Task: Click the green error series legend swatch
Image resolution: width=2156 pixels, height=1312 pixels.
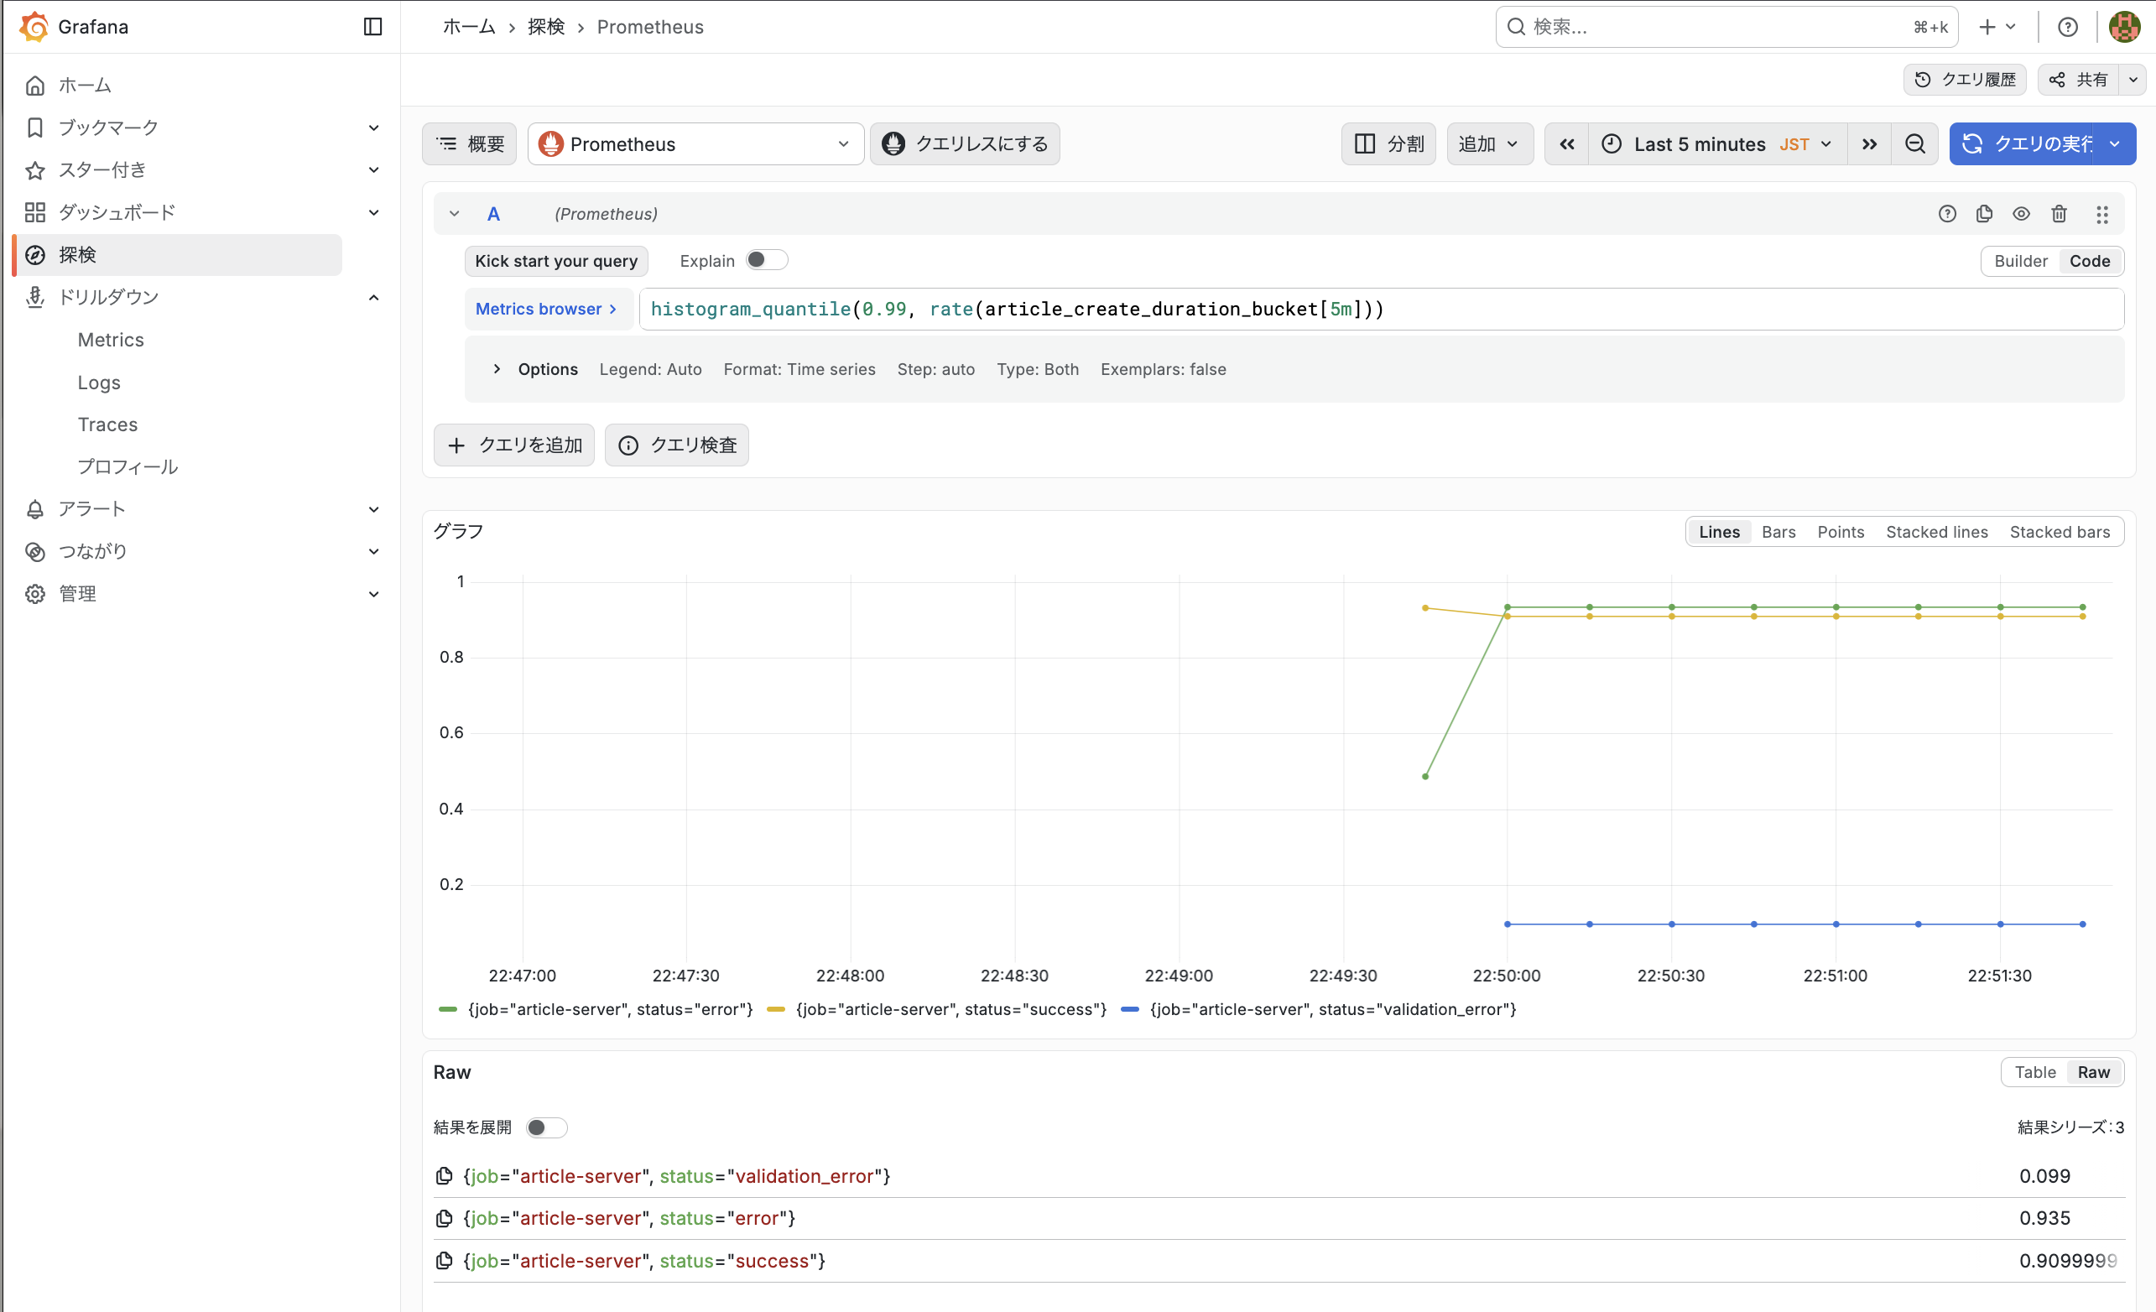Action: tap(448, 1009)
